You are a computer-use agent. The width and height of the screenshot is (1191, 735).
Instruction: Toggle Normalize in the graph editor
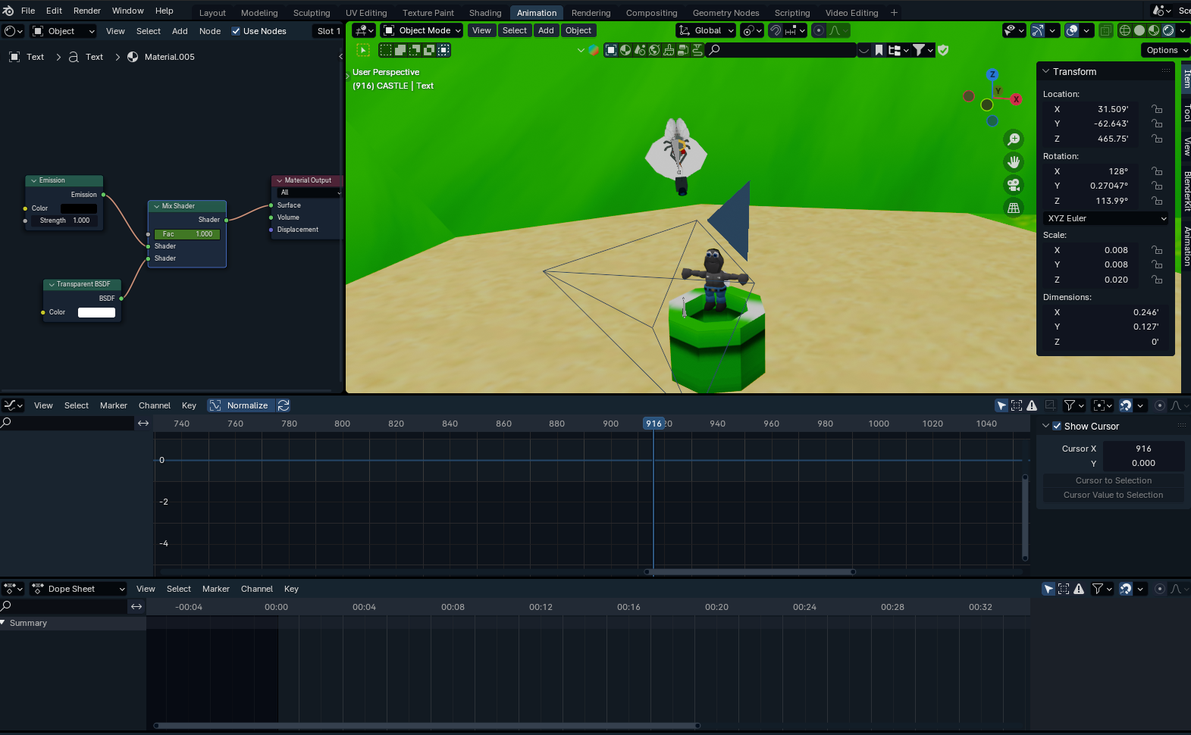point(240,405)
